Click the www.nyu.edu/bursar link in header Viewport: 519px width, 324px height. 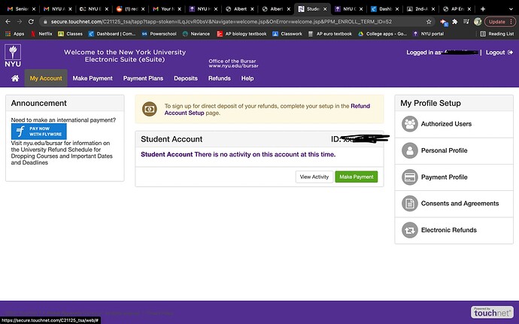click(233, 66)
